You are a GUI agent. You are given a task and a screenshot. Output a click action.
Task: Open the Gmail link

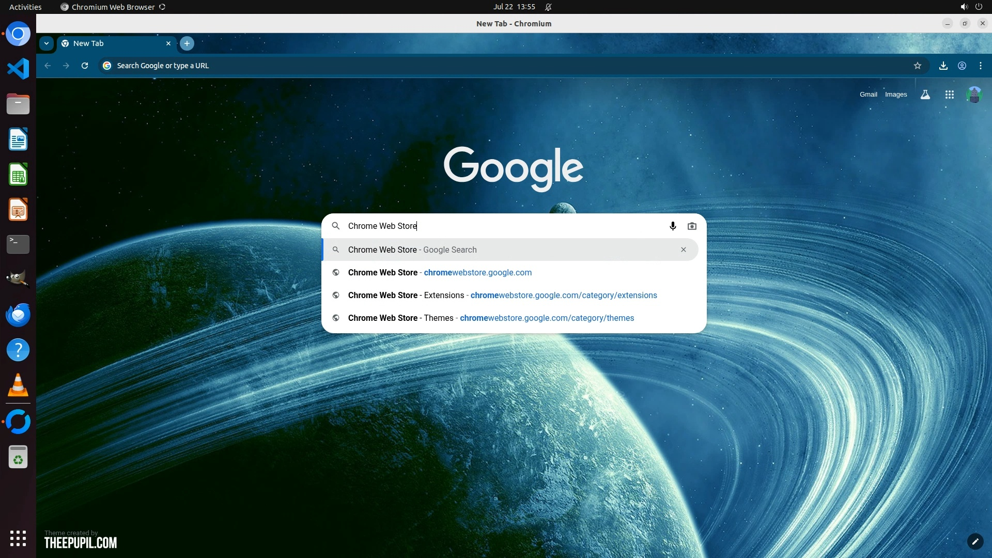868,95
